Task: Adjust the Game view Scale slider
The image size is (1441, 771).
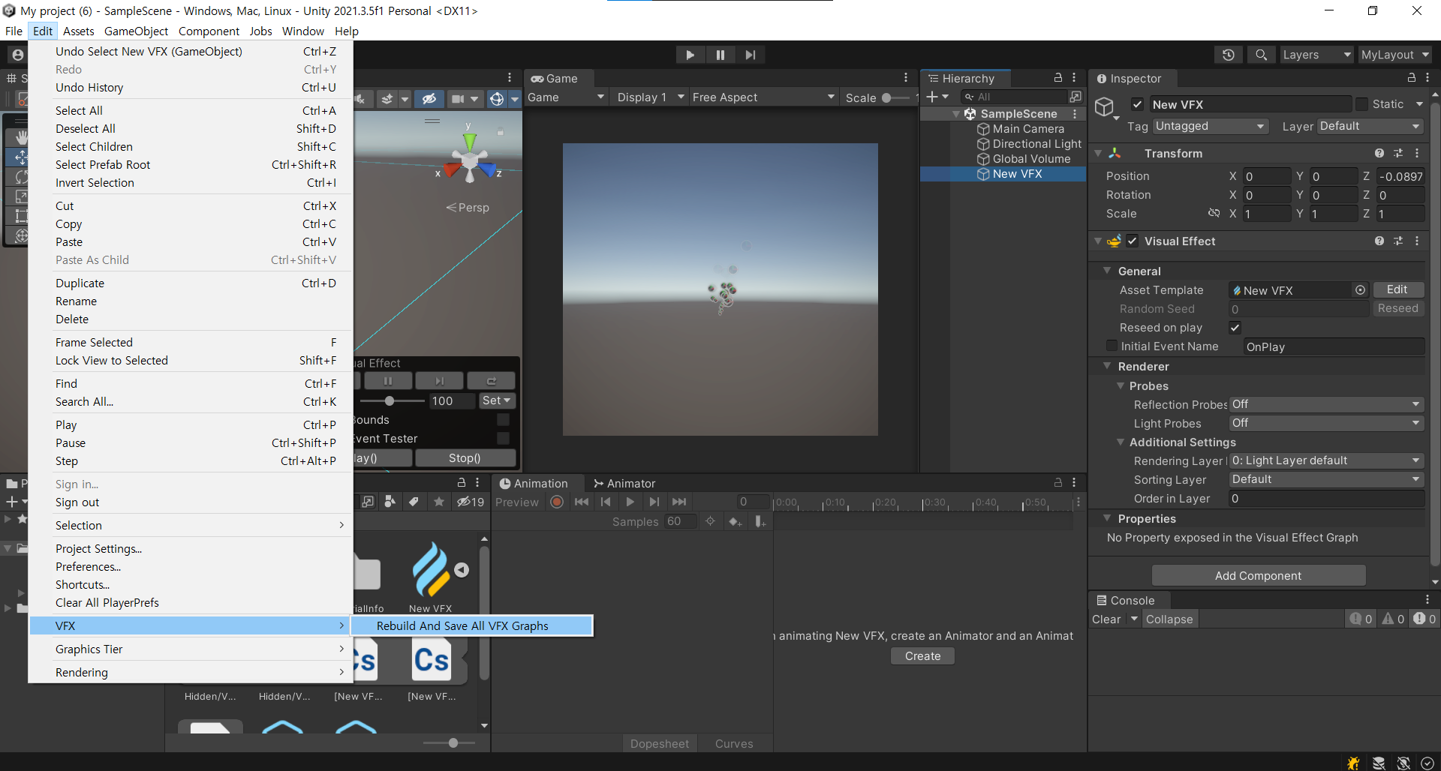Action: pos(897,97)
